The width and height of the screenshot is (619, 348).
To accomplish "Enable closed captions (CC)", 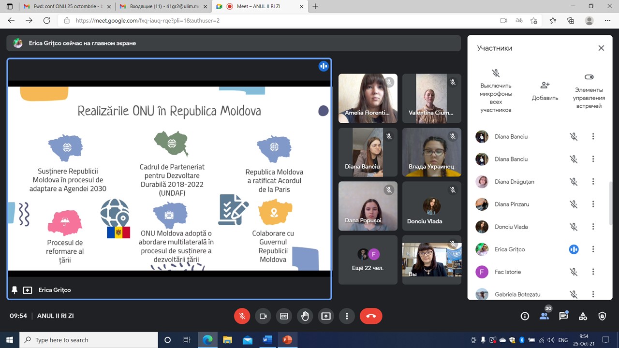I will click(284, 316).
